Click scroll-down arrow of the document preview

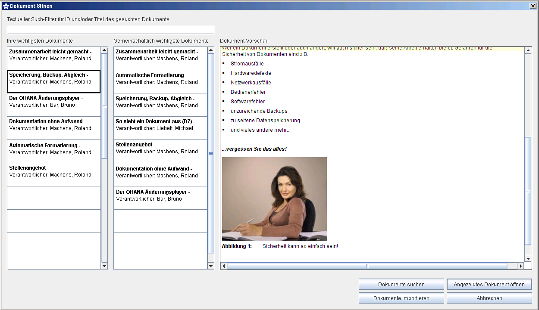(x=528, y=258)
